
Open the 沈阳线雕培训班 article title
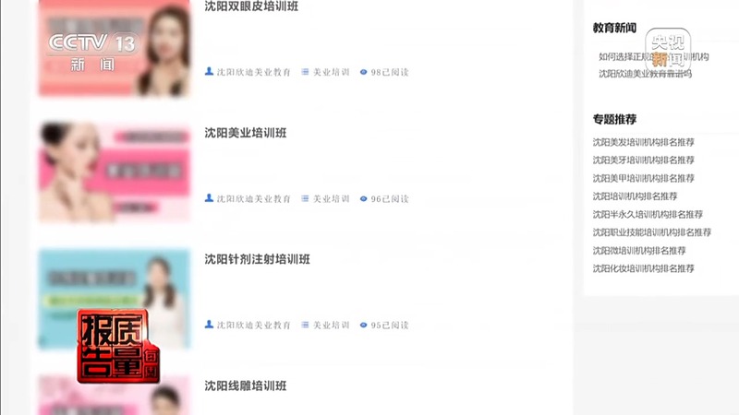(x=245, y=385)
